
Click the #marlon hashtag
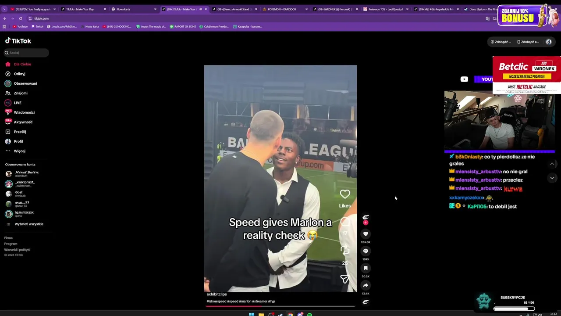[x=245, y=302]
